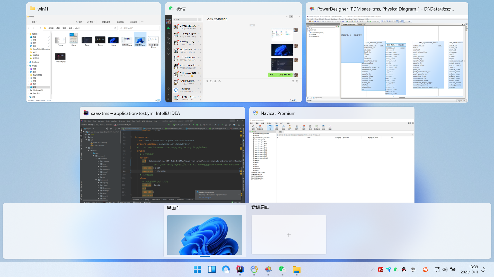
Task: Open the volume control in tray
Action: point(445,270)
